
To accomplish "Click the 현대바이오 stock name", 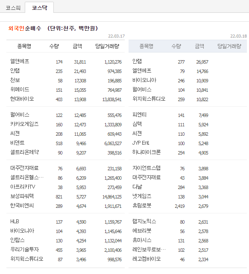I will (22, 99).
